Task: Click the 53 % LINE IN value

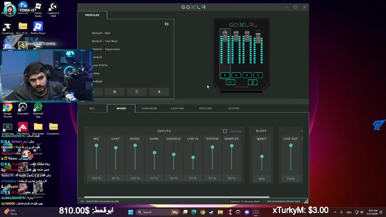Action: [x=193, y=178]
